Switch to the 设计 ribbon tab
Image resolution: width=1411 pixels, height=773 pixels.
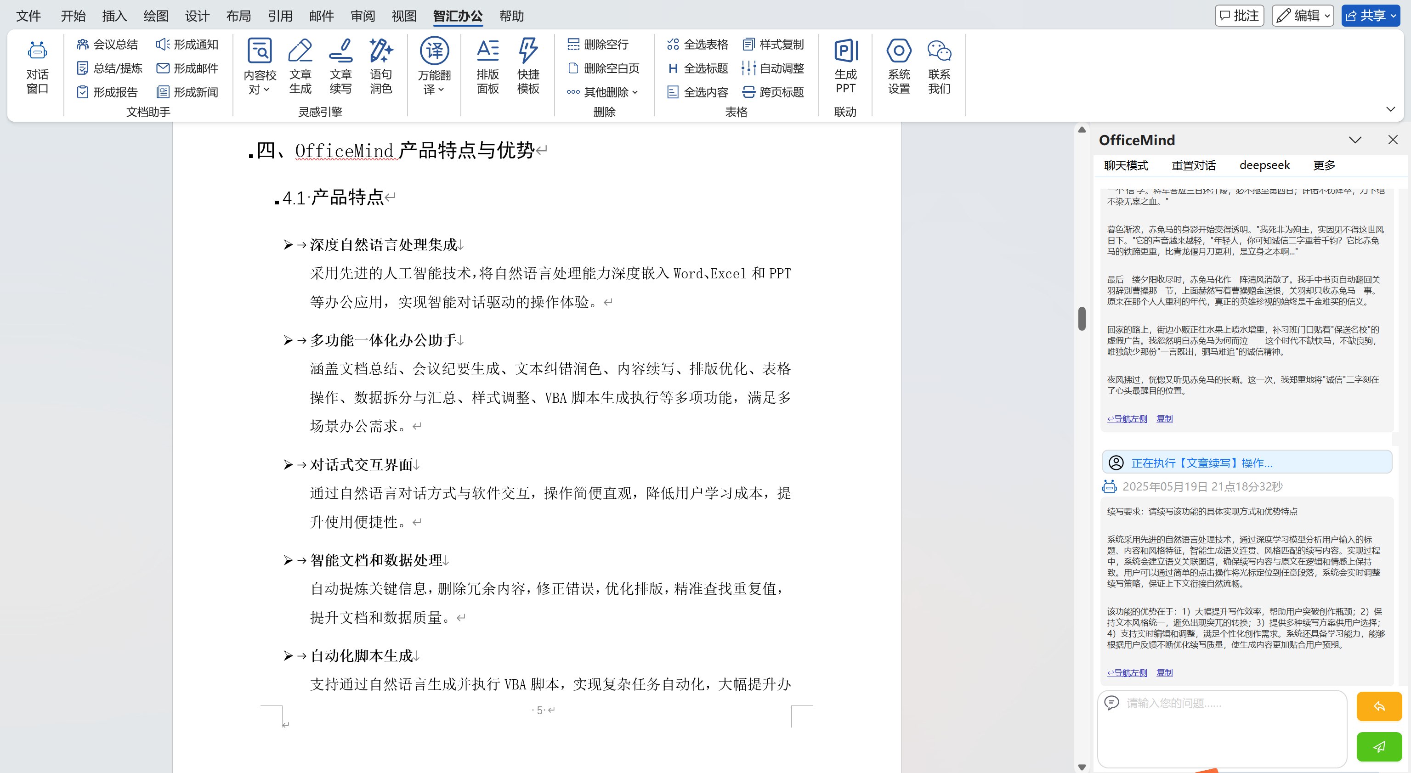197,16
